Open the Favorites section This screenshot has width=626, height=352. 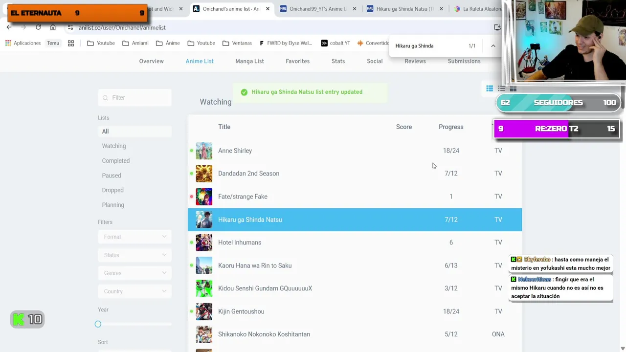click(x=297, y=61)
